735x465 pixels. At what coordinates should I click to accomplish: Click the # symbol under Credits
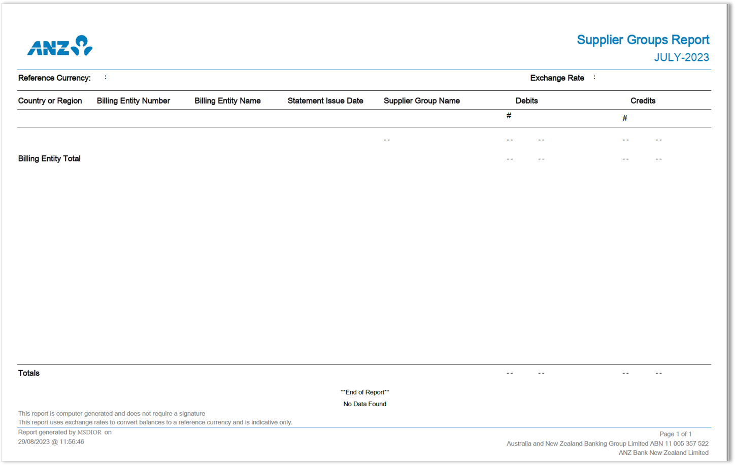coord(624,117)
